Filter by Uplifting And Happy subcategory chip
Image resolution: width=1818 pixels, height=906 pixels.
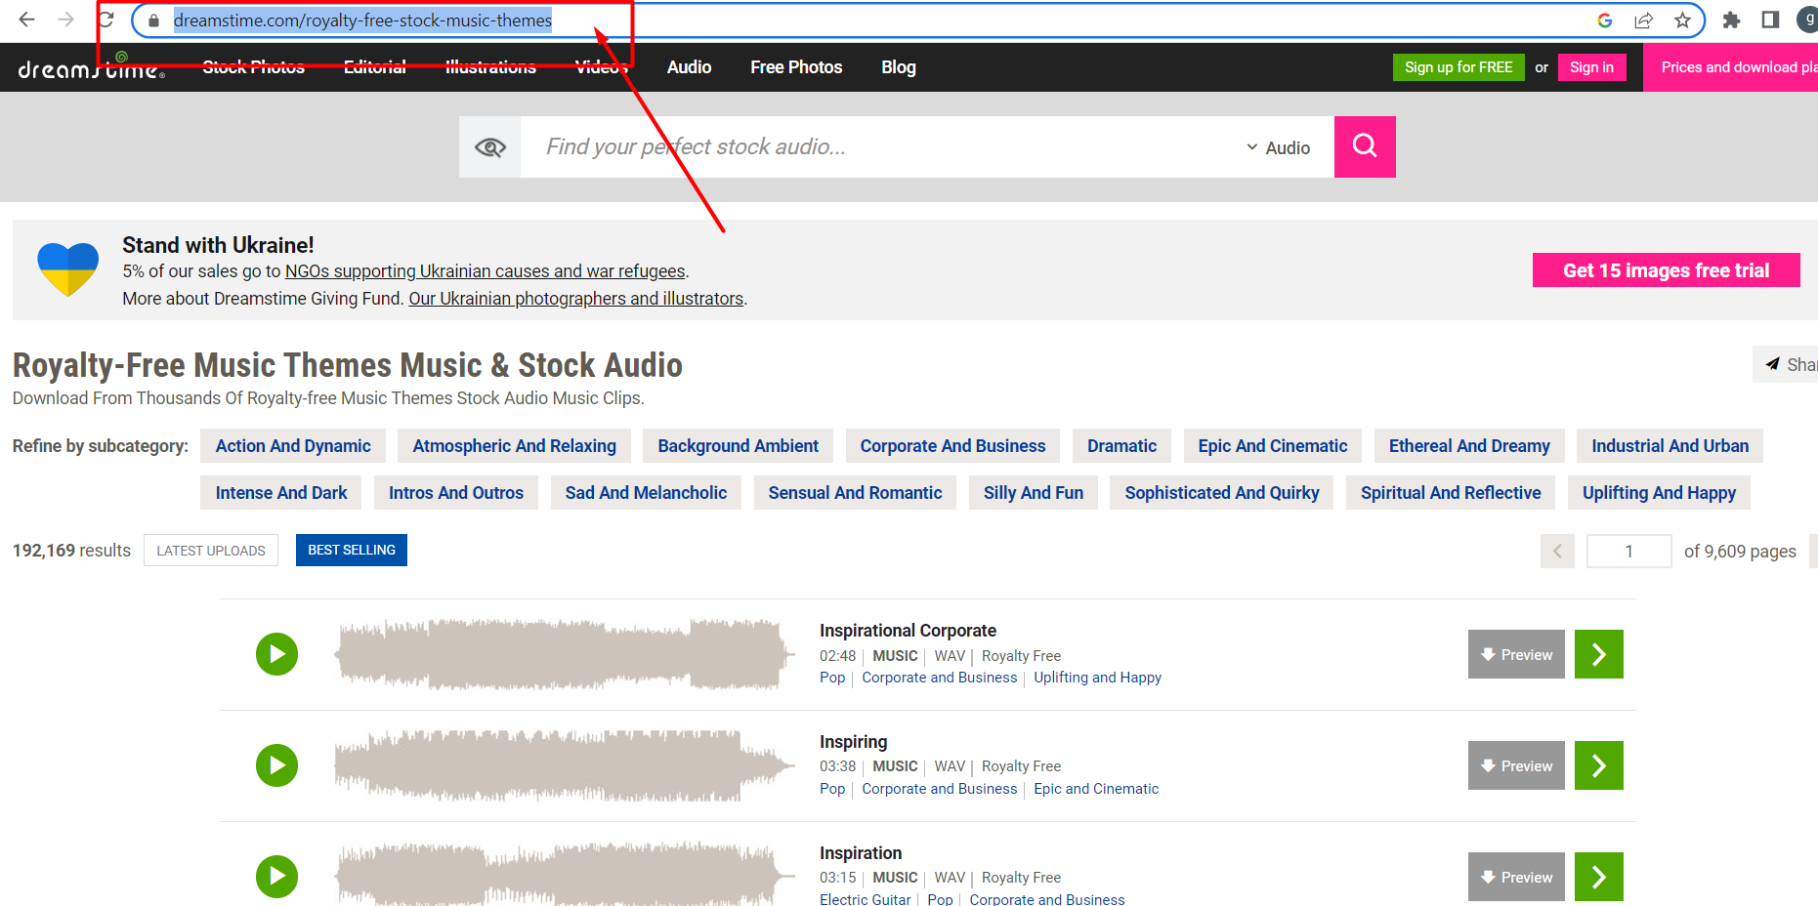(1659, 493)
